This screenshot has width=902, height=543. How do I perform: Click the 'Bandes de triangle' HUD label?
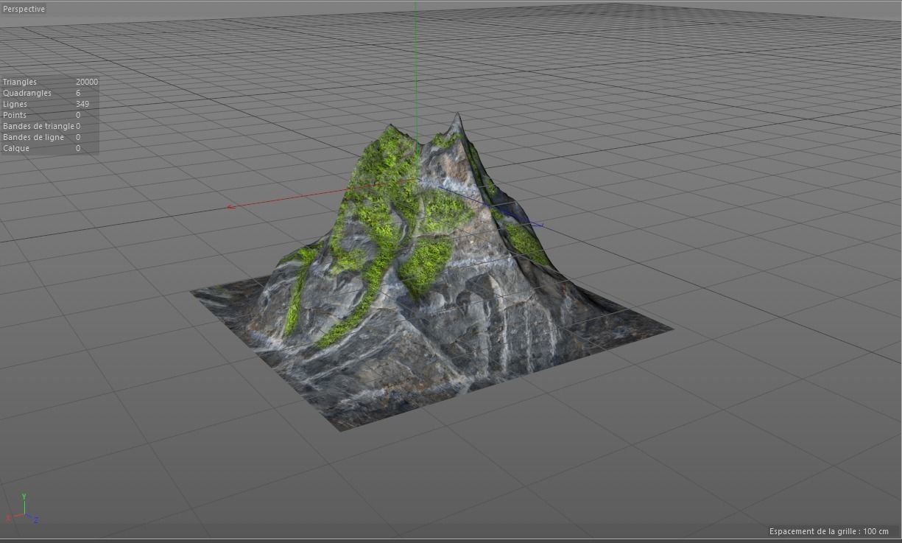38,126
